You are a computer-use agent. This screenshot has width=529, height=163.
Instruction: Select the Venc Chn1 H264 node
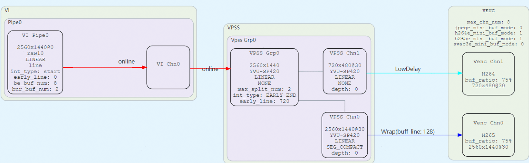pos(488,74)
